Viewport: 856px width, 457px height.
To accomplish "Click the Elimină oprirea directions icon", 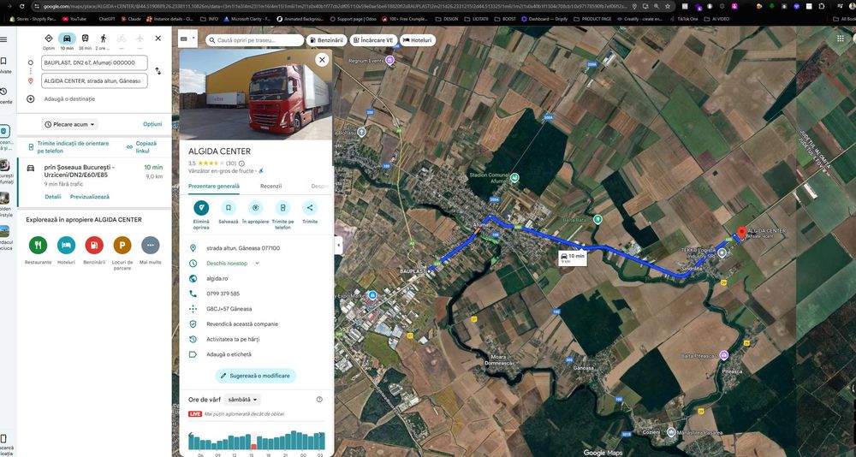I will [x=201, y=207].
